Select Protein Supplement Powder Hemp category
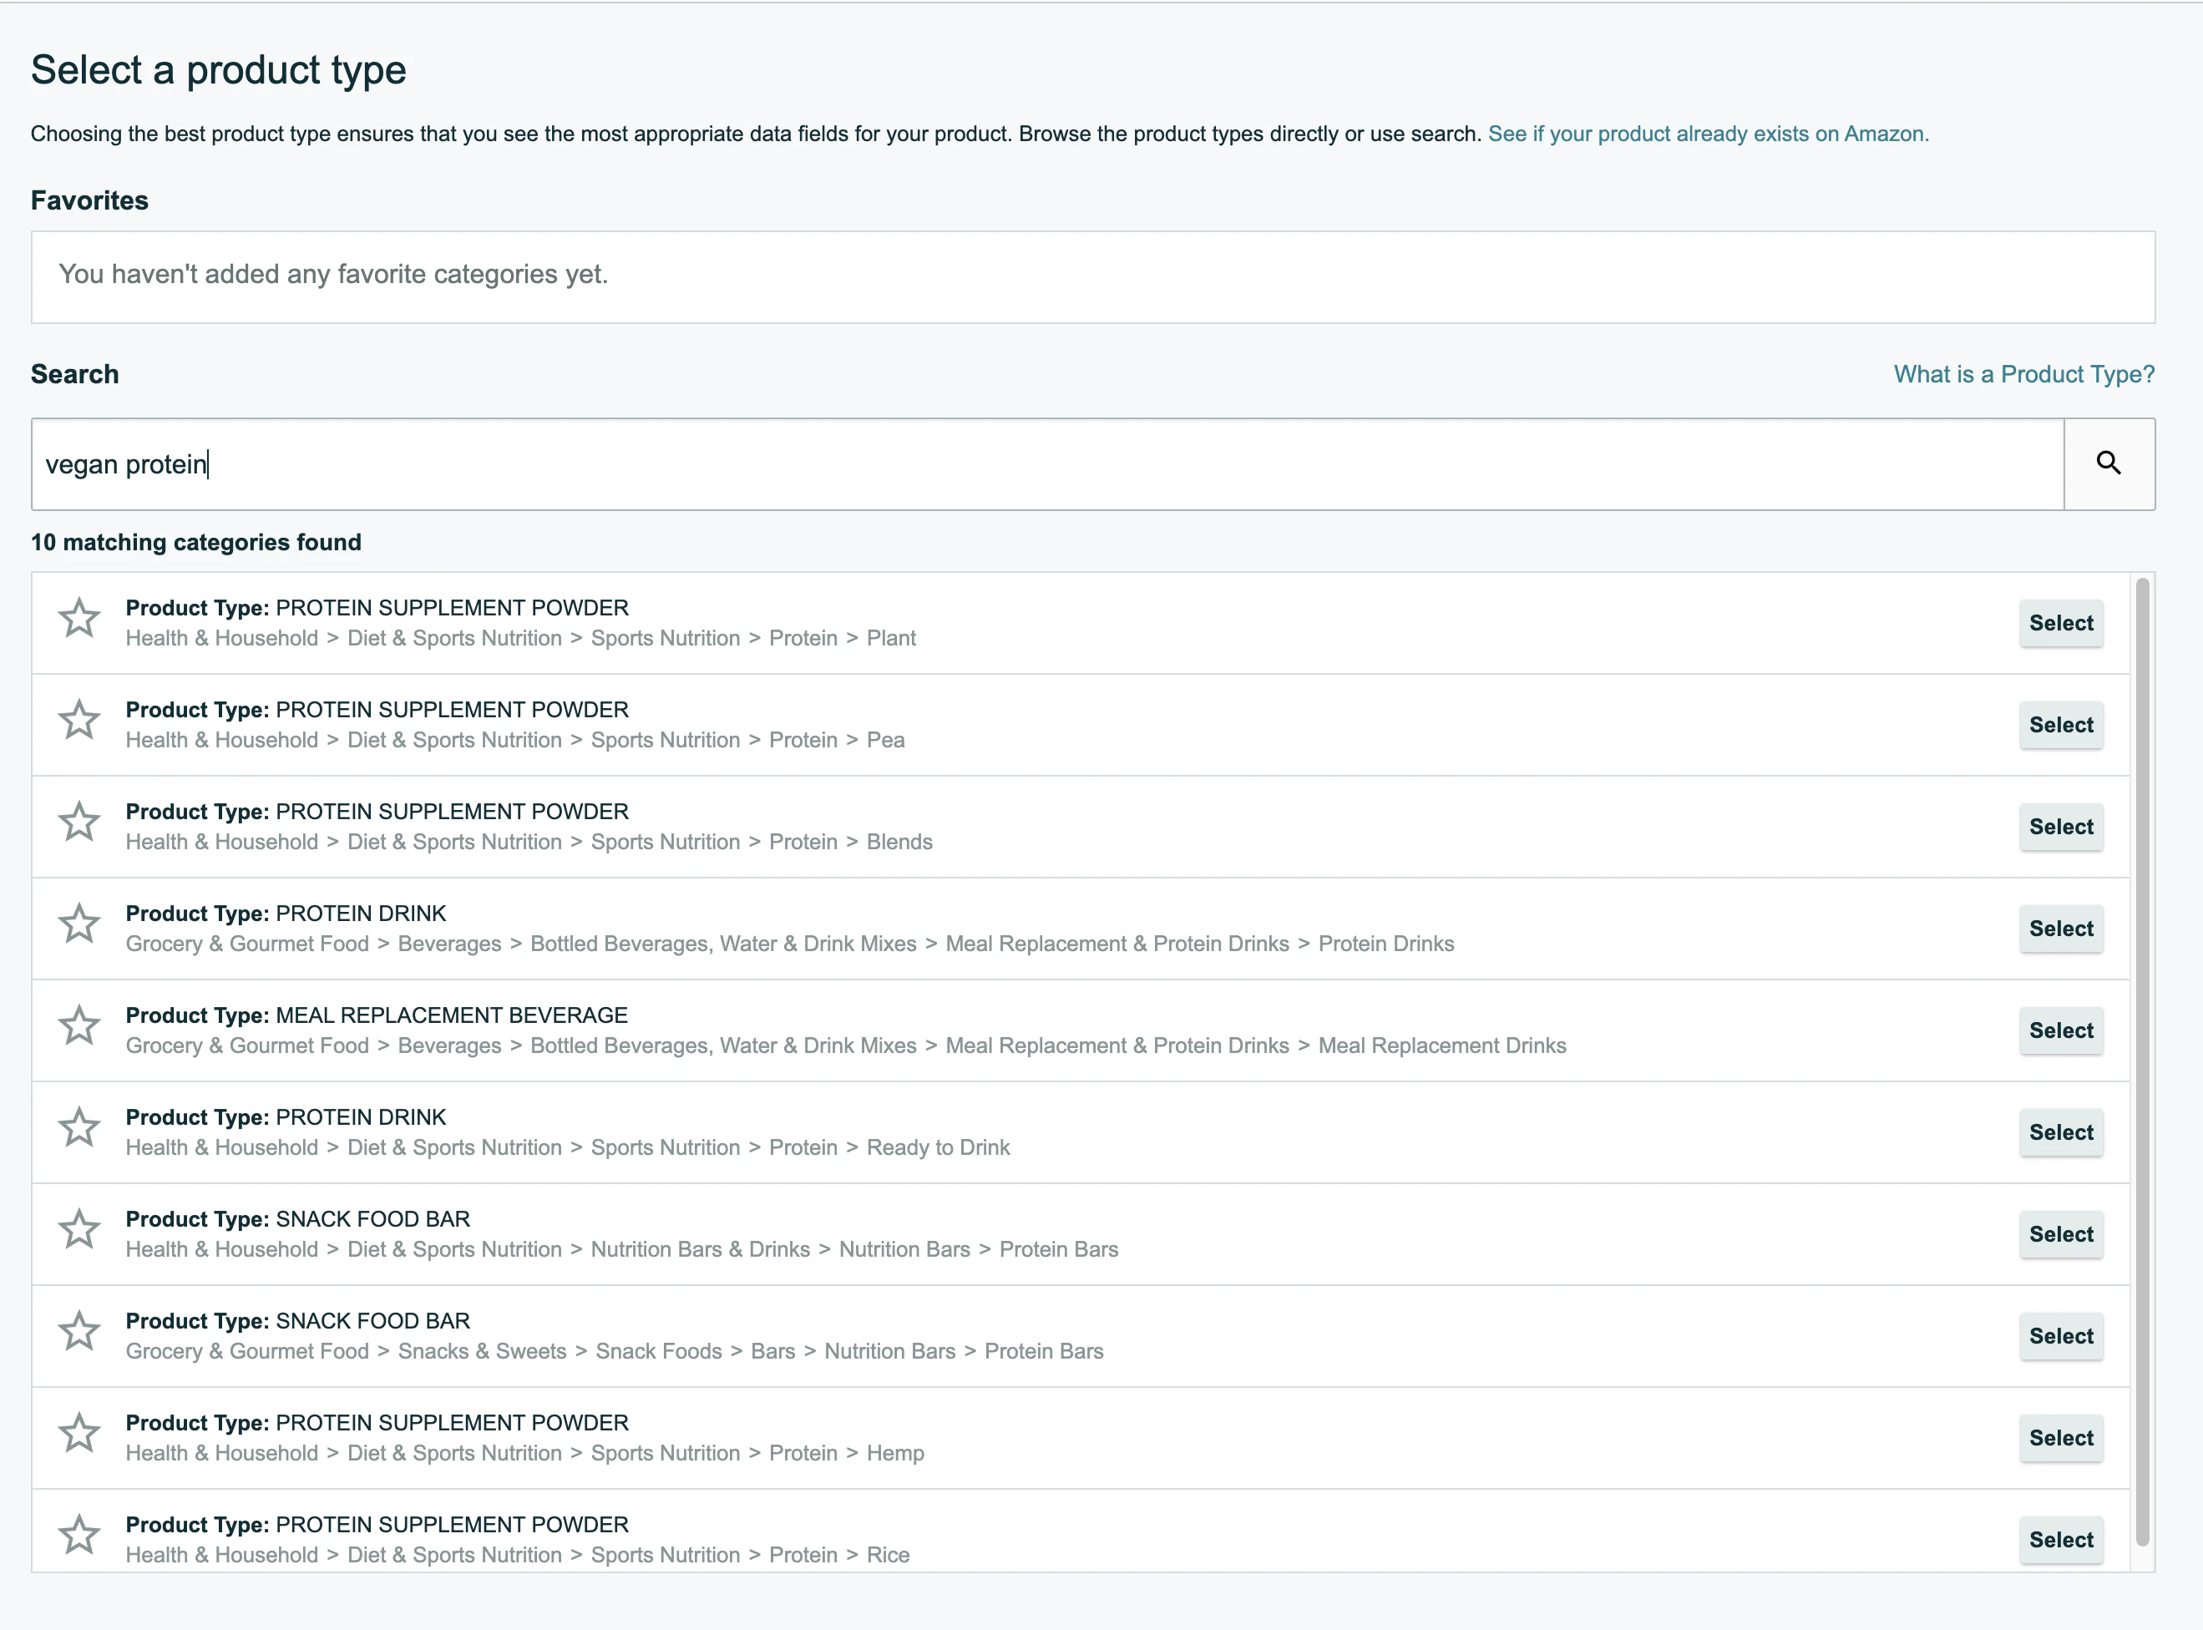The image size is (2203, 1630). [2061, 1439]
